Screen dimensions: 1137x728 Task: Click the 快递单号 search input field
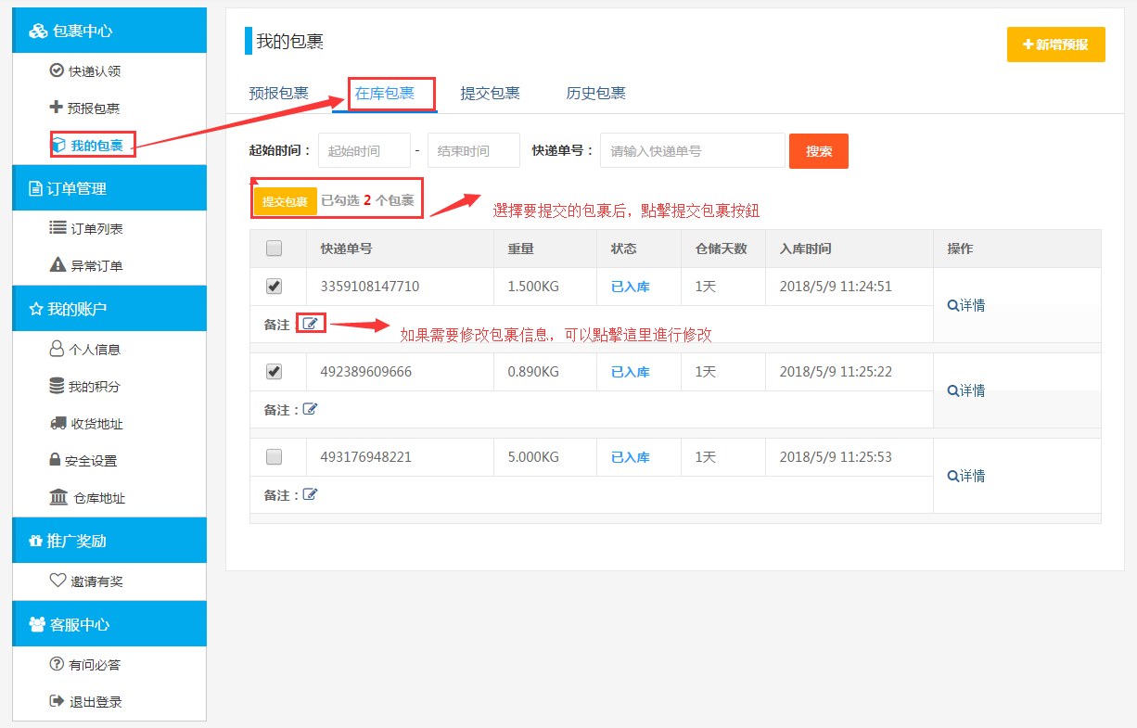(x=693, y=151)
